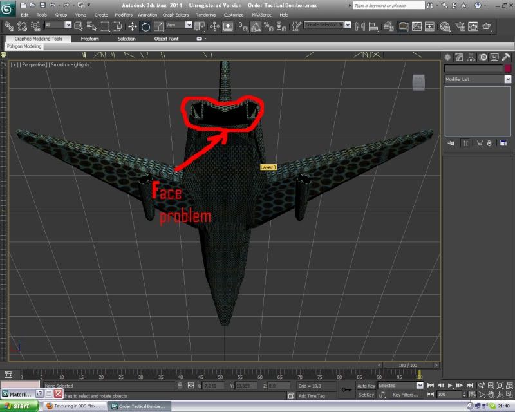515x412 pixels.
Task: Go to the start of animation
Action: [x=430, y=386]
